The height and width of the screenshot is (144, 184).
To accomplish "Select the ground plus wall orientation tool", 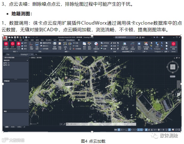I will [x=31, y=45].
